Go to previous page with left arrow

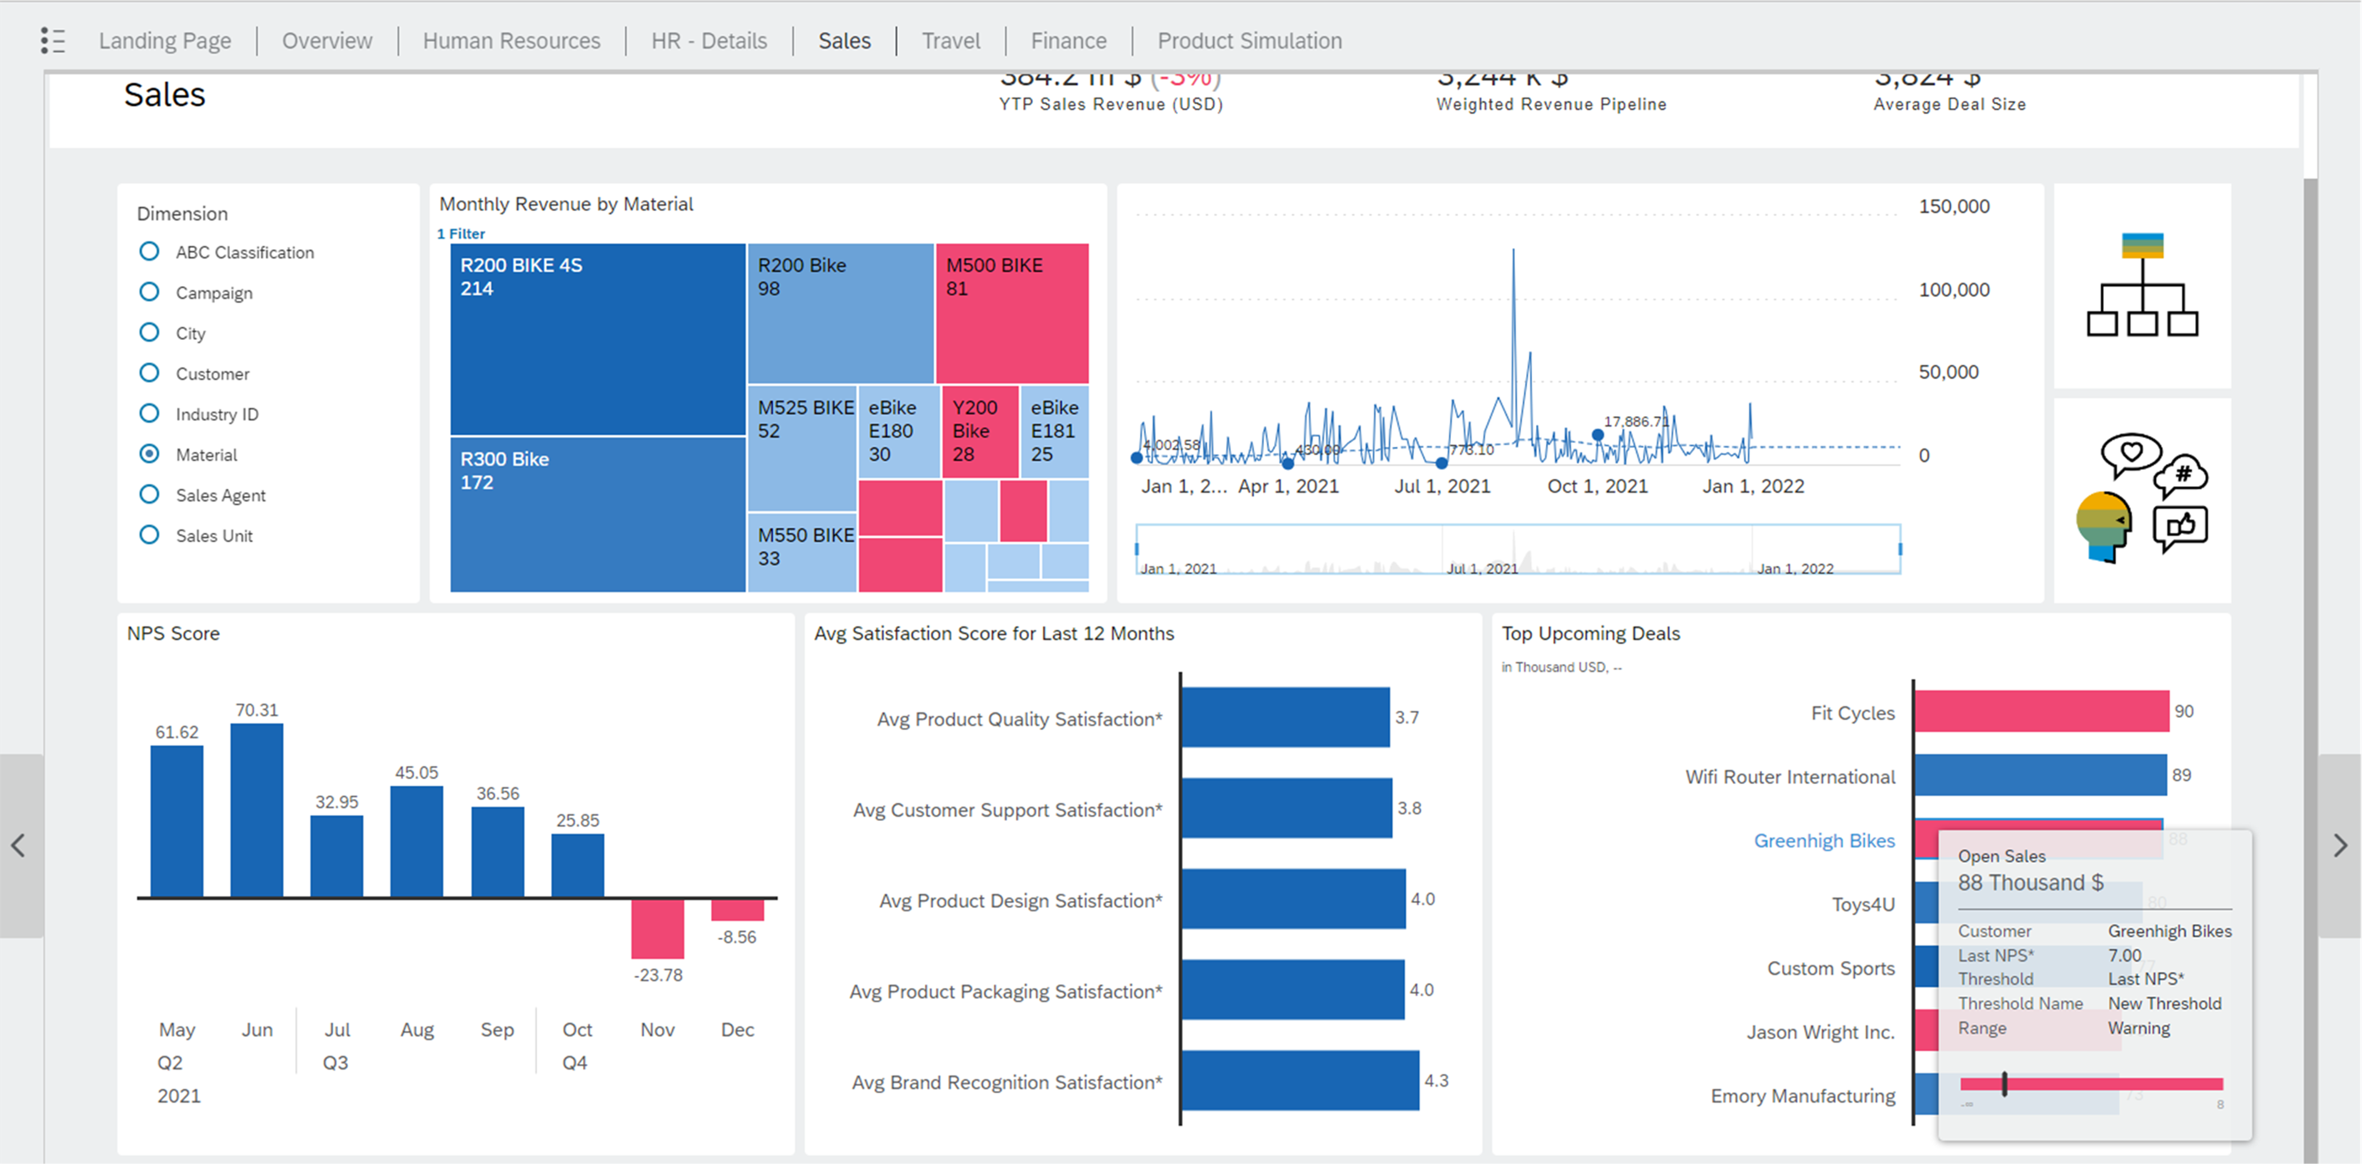[x=18, y=845]
